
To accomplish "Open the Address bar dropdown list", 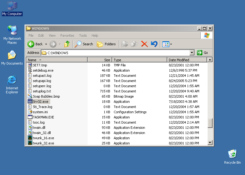I will coord(192,53).
